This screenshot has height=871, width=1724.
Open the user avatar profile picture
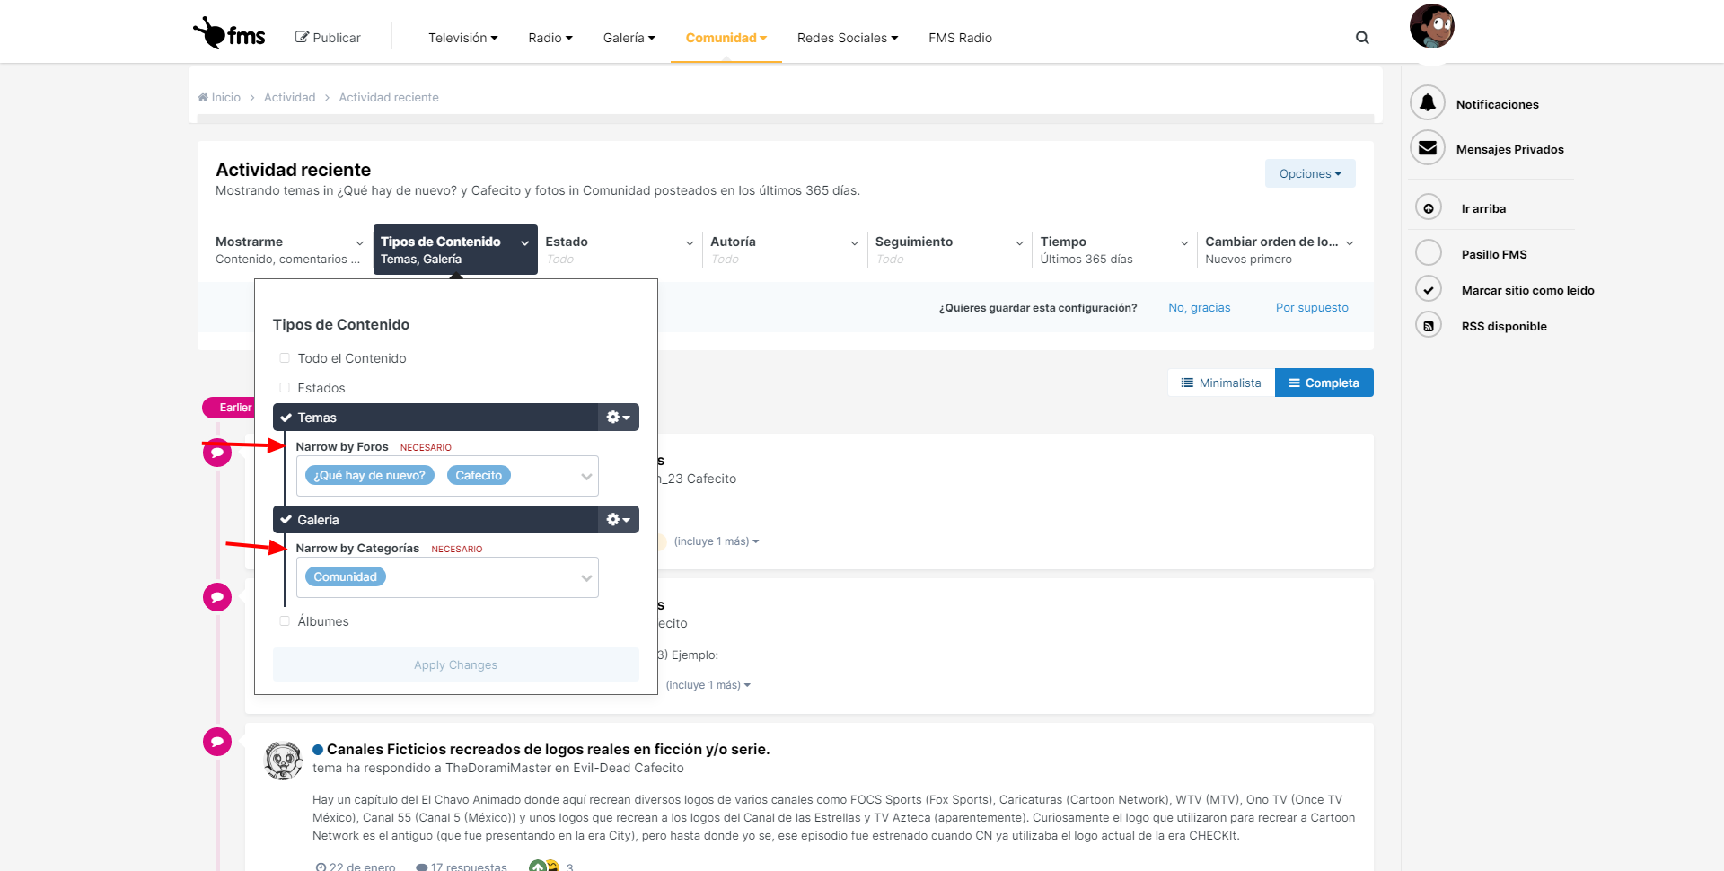click(1432, 26)
